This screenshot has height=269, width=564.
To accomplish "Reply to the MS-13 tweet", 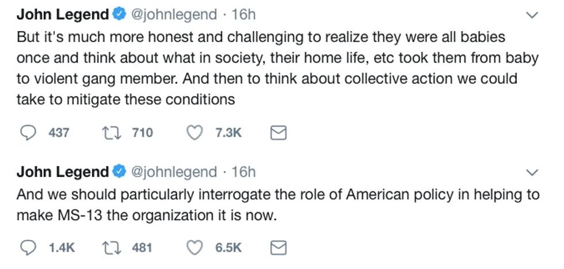I will (29, 247).
